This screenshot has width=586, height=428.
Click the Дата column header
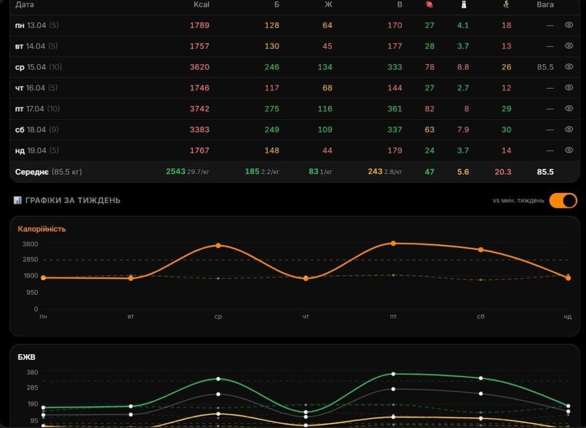pos(24,5)
